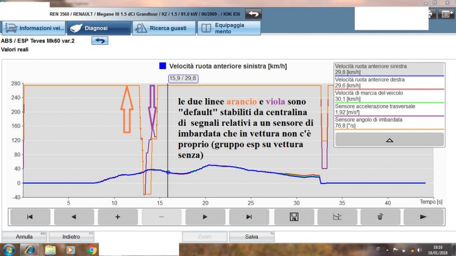The width and height of the screenshot is (456, 256).
Task: Click the Annulla button
Action: coord(24,237)
